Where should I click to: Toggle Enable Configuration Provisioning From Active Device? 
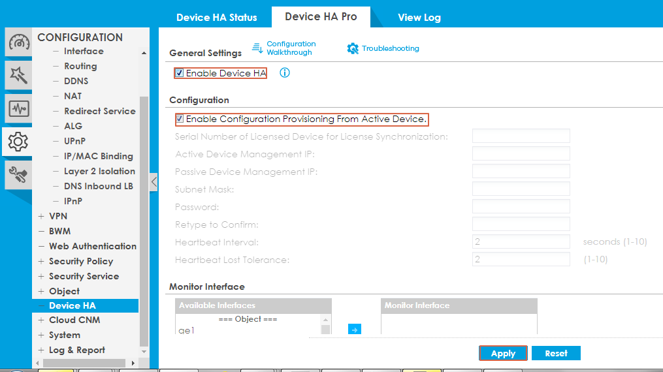(180, 119)
